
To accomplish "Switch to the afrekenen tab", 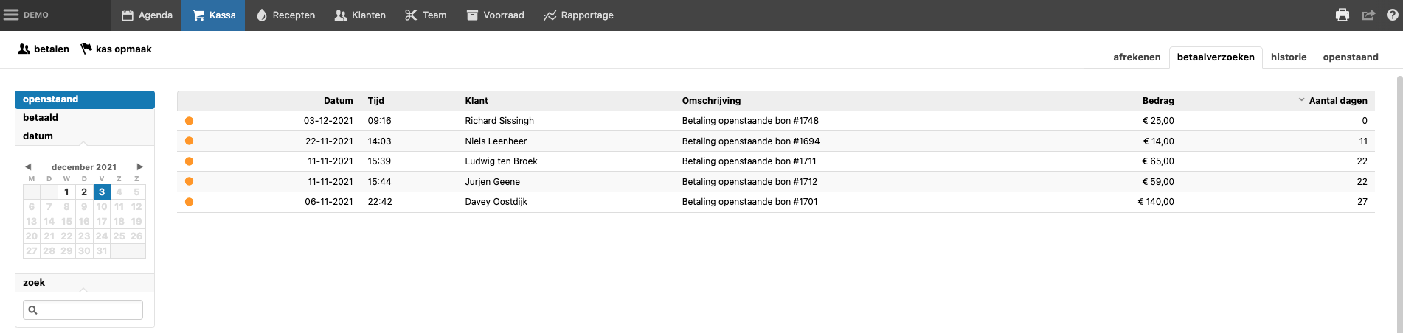I will (x=1137, y=57).
